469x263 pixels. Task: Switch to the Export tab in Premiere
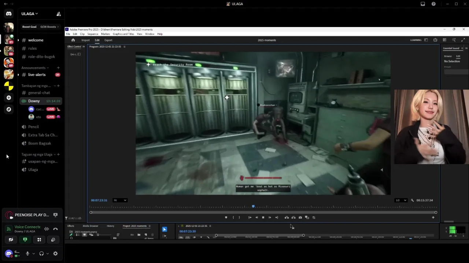(108, 40)
